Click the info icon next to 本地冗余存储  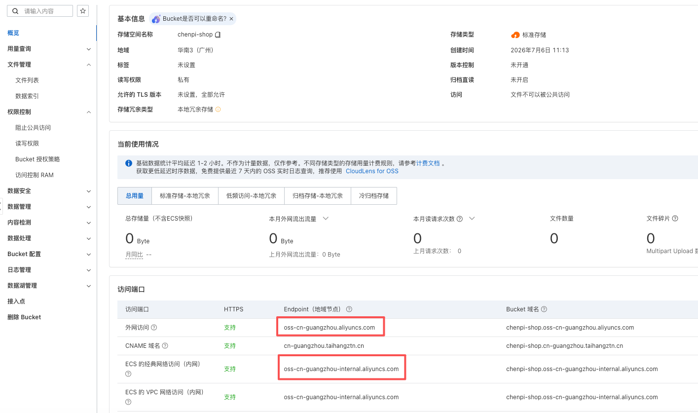pyautogui.click(x=218, y=109)
